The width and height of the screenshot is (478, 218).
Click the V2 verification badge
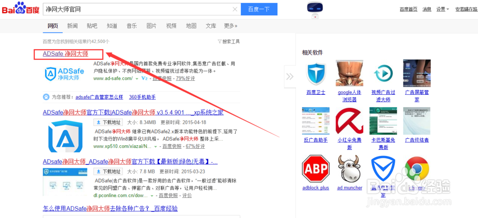click(x=144, y=78)
